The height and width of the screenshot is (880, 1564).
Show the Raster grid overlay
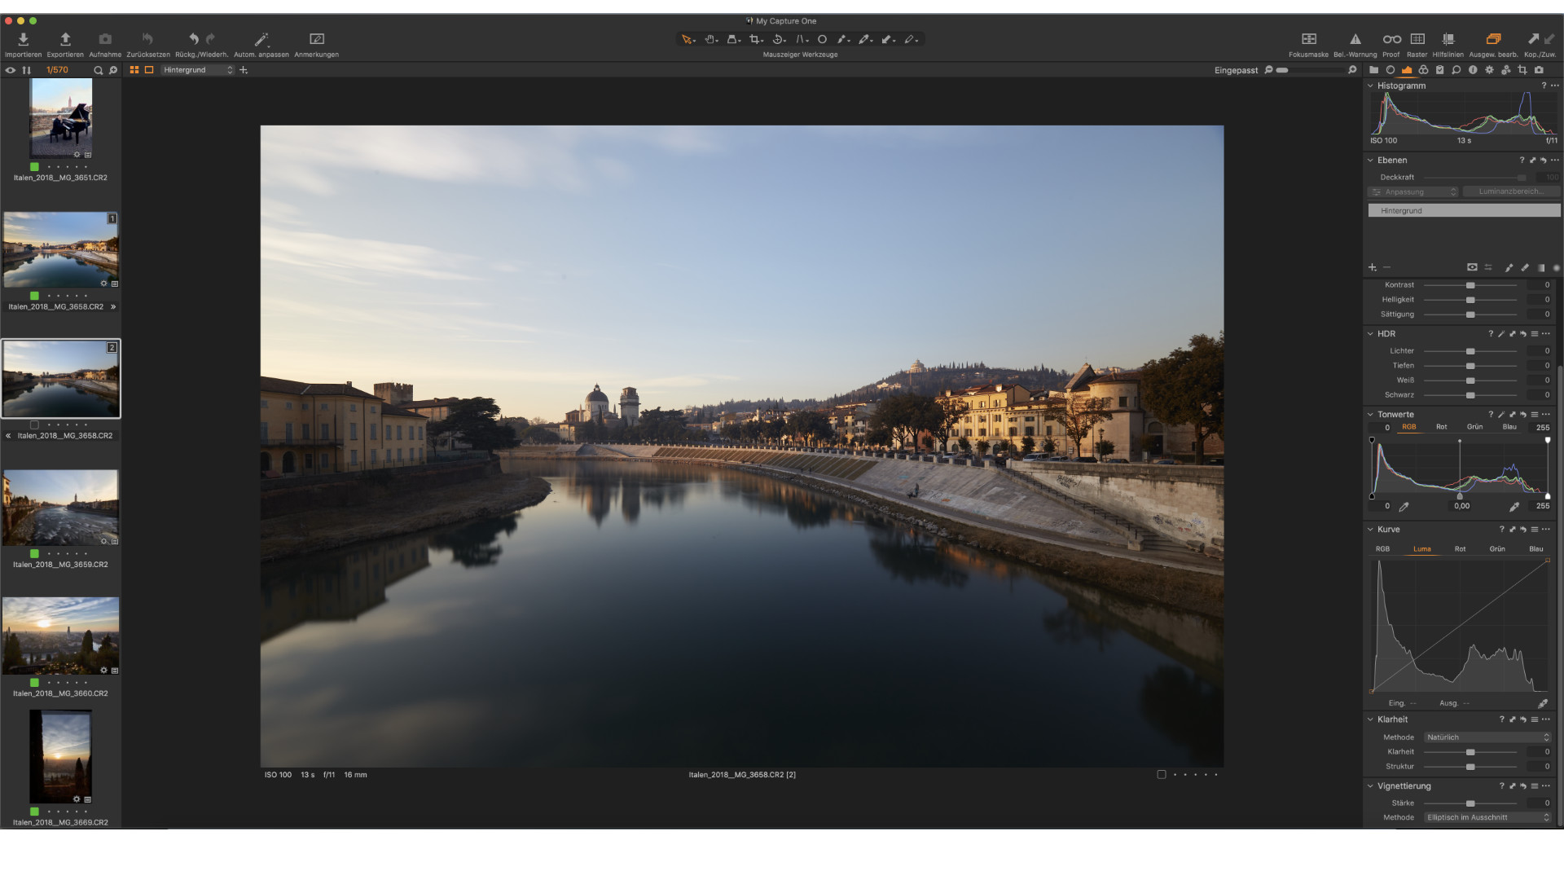(1417, 39)
